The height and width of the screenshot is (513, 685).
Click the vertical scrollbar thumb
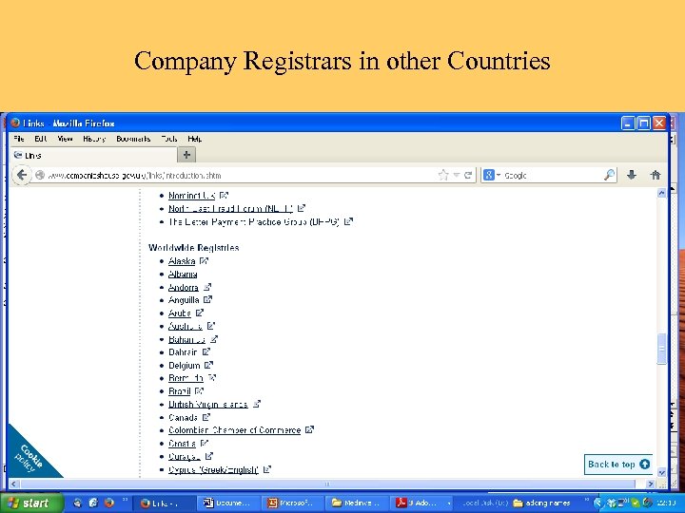661,348
